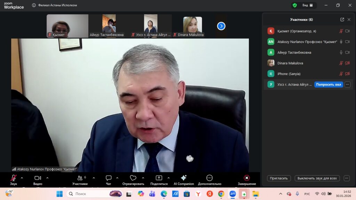356x200 pixels.
Task: Toggle the Участники participants panel
Action: click(x=80, y=178)
